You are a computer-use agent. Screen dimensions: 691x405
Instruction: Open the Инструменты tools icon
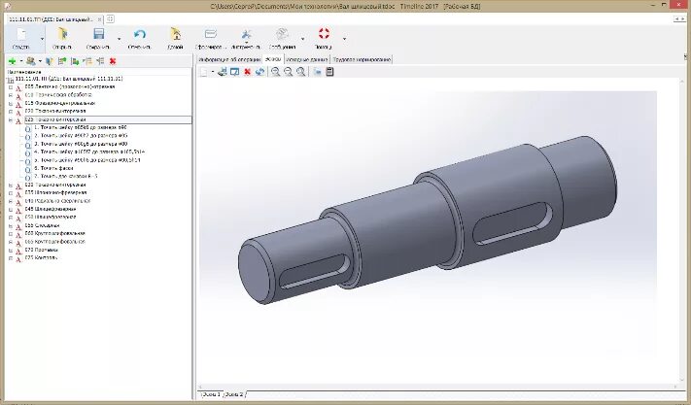(246, 34)
